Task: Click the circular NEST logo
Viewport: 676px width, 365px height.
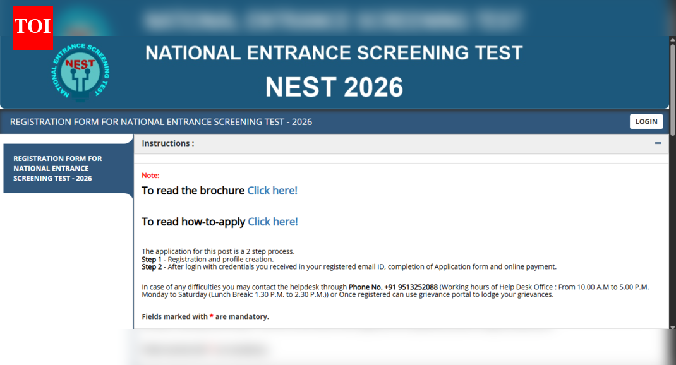Action: (81, 73)
